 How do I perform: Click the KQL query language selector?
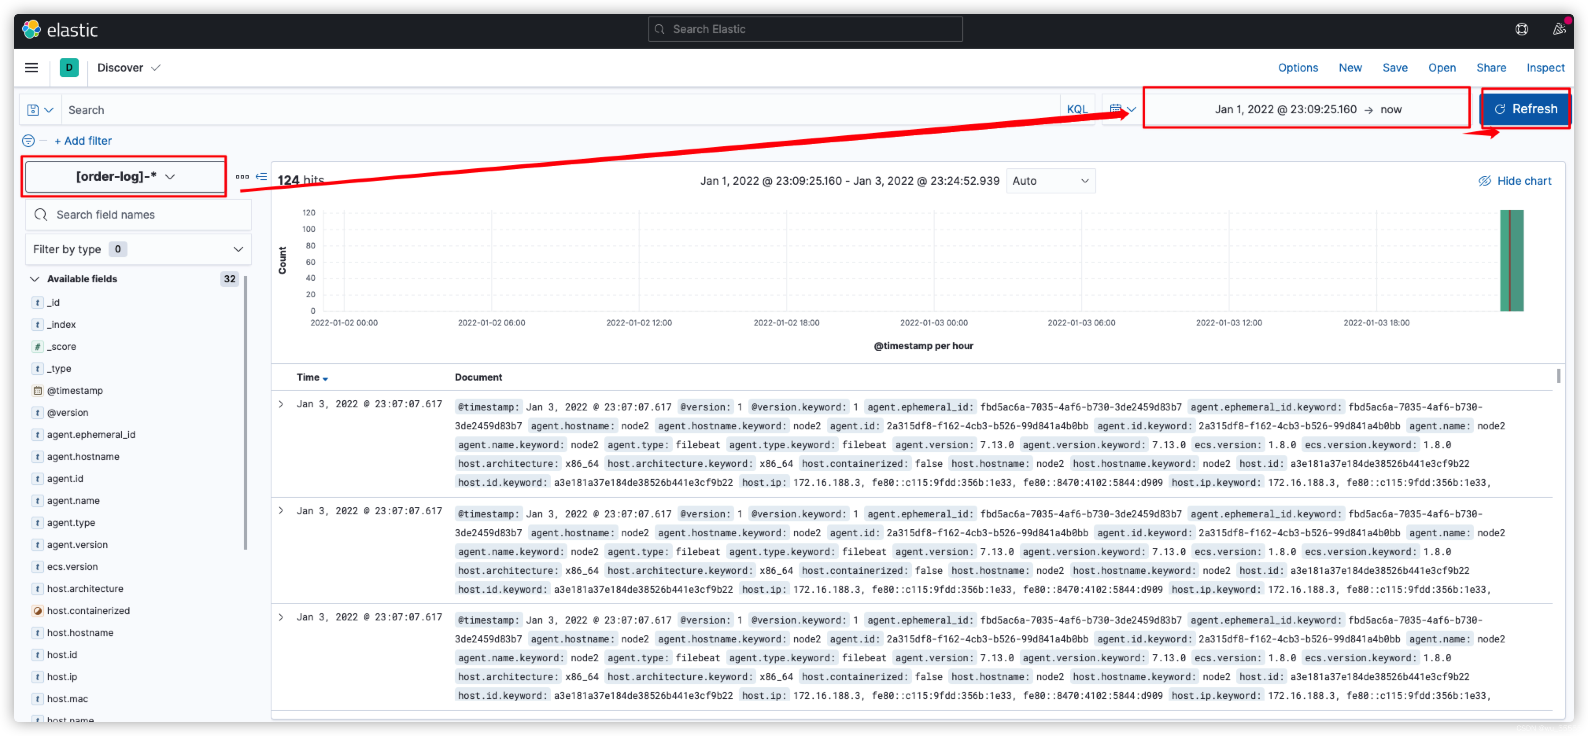coord(1076,109)
